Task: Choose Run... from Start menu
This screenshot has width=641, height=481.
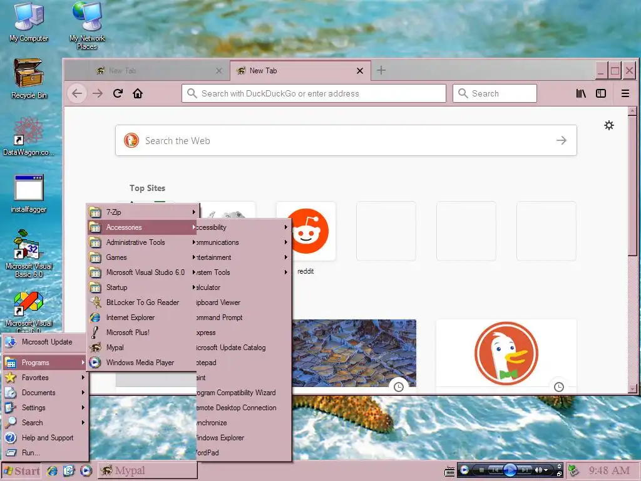Action: (x=45, y=453)
